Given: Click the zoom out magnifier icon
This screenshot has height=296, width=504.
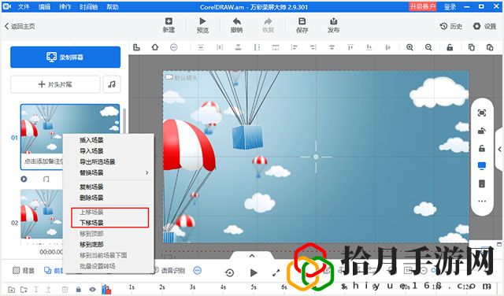Looking at the screenshot, I should [428, 47].
